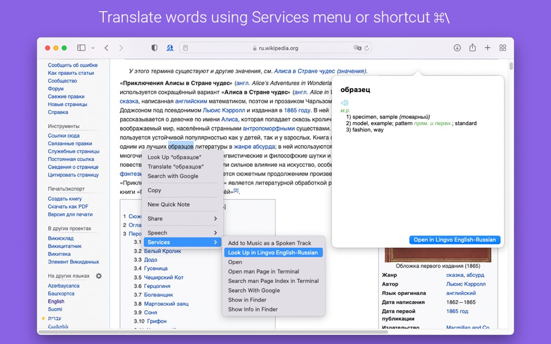Open the sidebar options dropdown arrow
This screenshot has width=551, height=344.
(x=93, y=48)
